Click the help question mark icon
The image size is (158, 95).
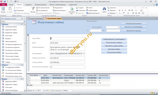coord(157,5)
